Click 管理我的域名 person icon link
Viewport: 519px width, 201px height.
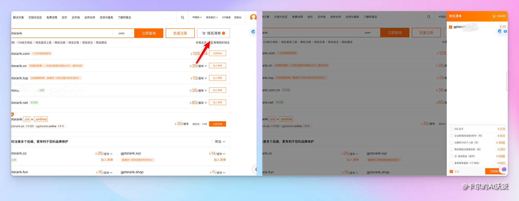pyautogui.click(x=220, y=43)
